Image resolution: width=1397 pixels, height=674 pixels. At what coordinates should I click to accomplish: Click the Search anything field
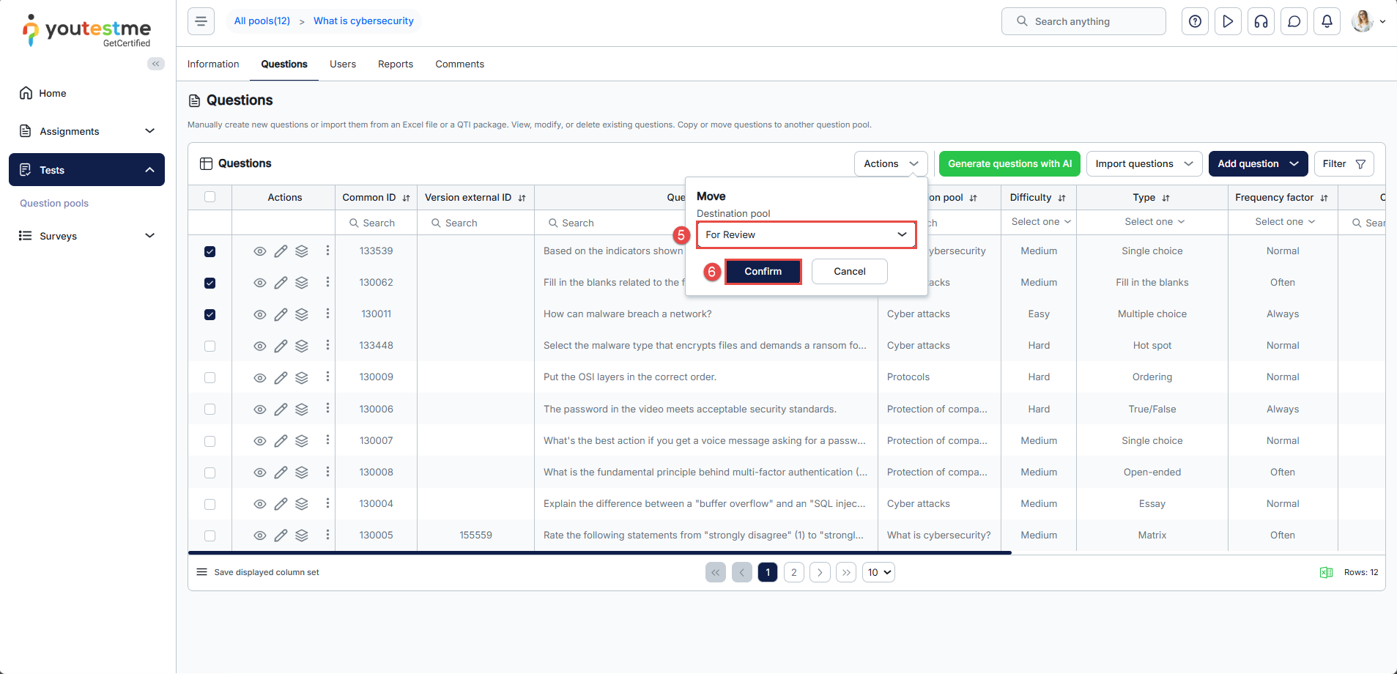1083,21
